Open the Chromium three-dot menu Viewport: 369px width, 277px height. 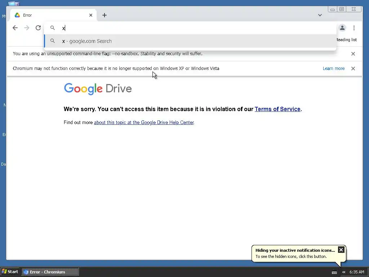coord(354,28)
